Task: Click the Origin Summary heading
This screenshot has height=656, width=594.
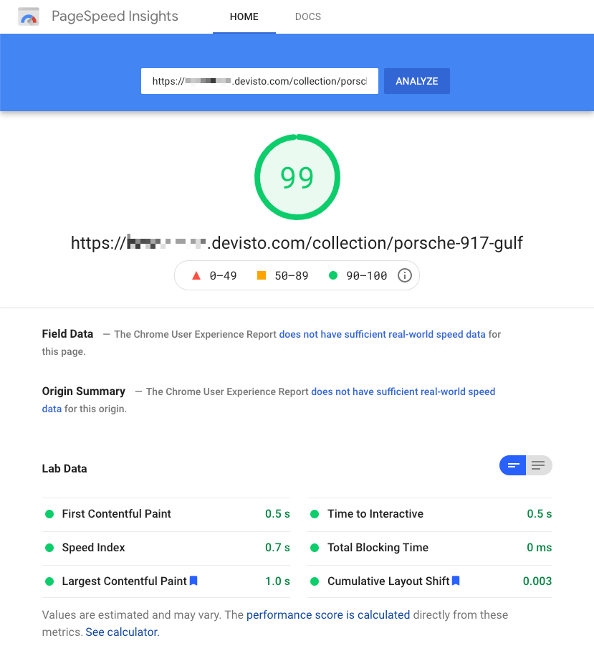Action: [x=84, y=391]
